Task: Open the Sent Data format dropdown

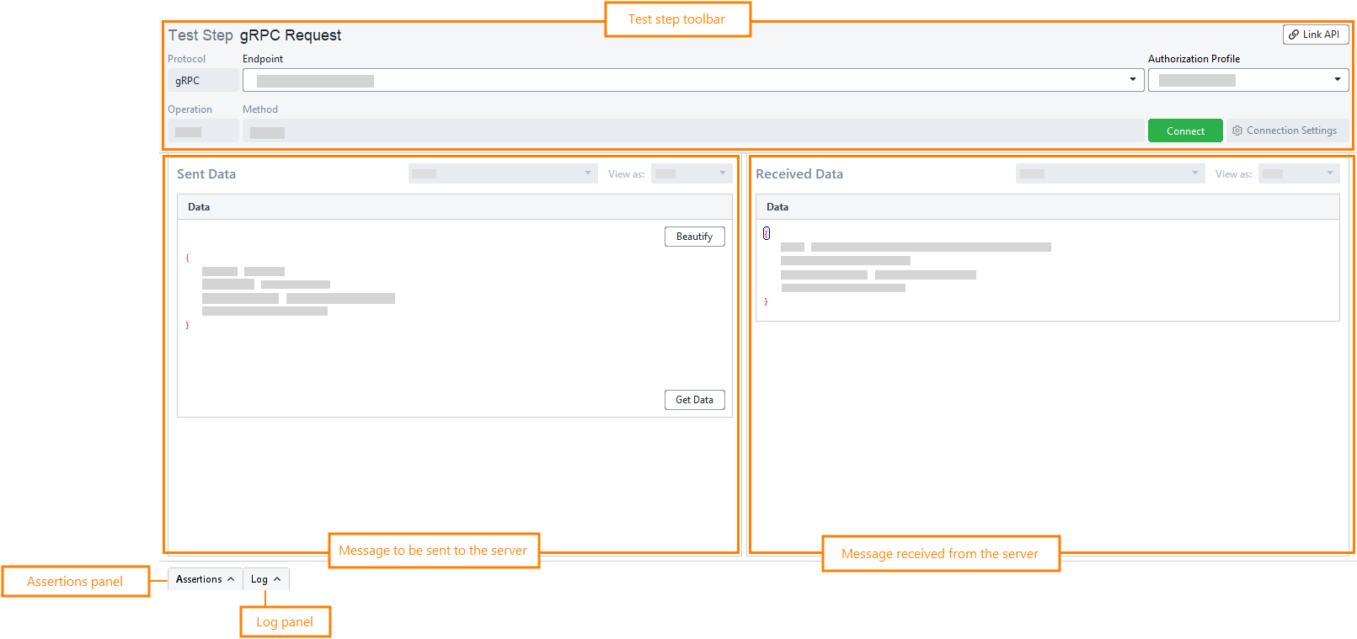Action: [503, 173]
